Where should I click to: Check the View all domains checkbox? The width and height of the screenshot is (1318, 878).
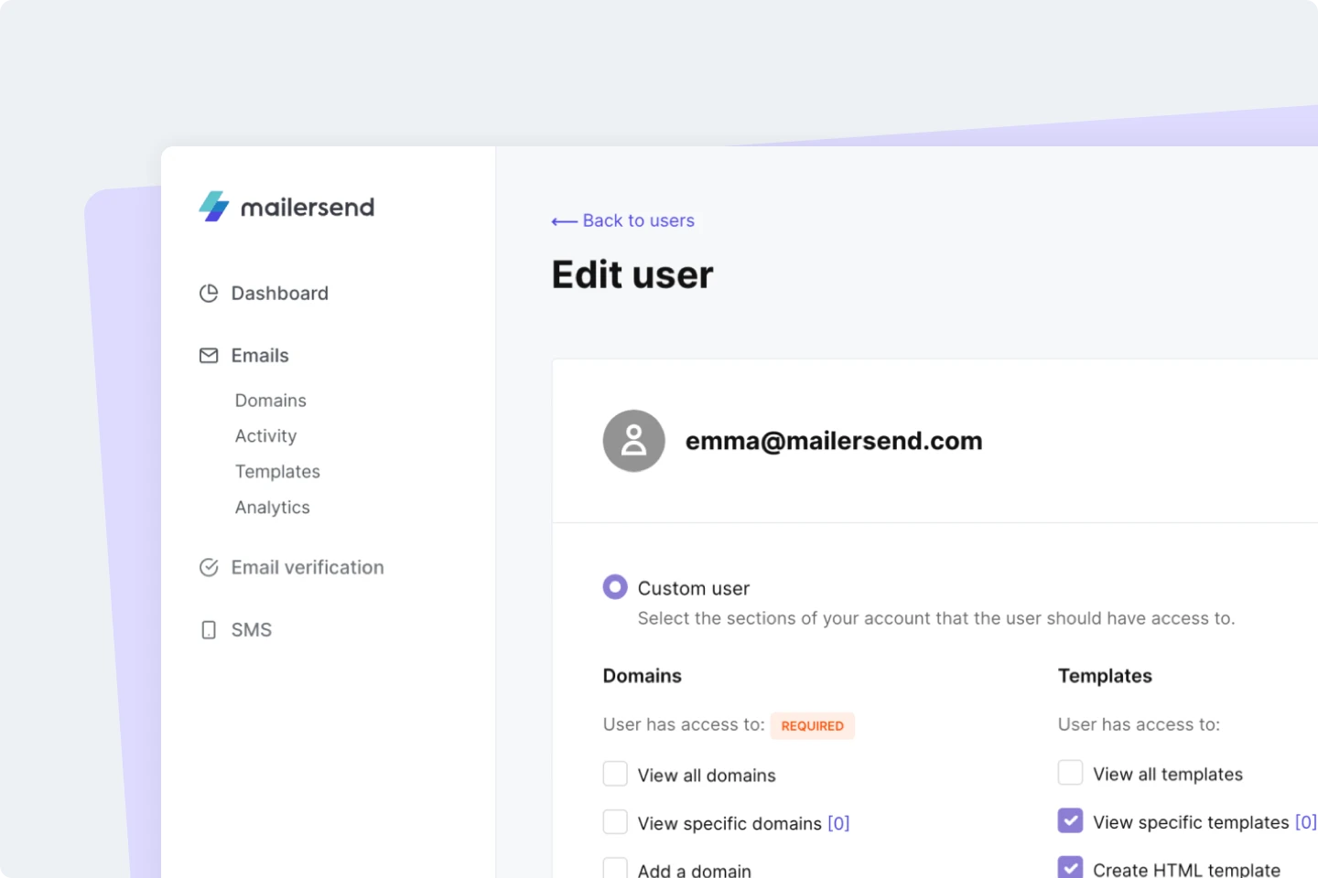point(615,774)
